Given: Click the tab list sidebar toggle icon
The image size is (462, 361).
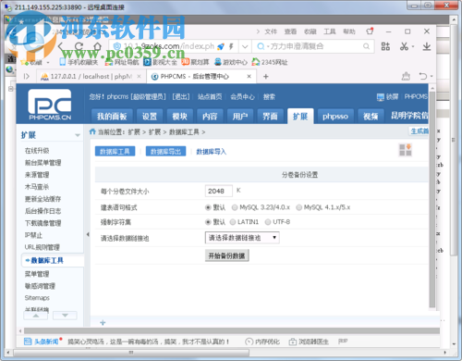Looking at the screenshot, I should [x=27, y=76].
